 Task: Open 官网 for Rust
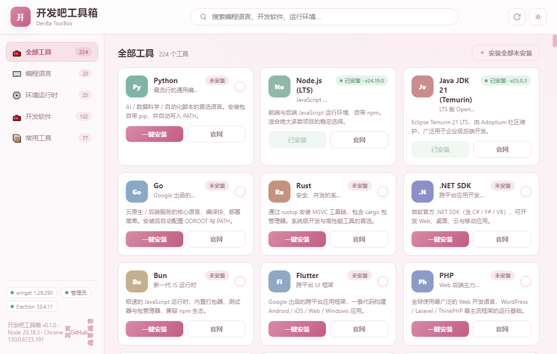click(x=359, y=239)
